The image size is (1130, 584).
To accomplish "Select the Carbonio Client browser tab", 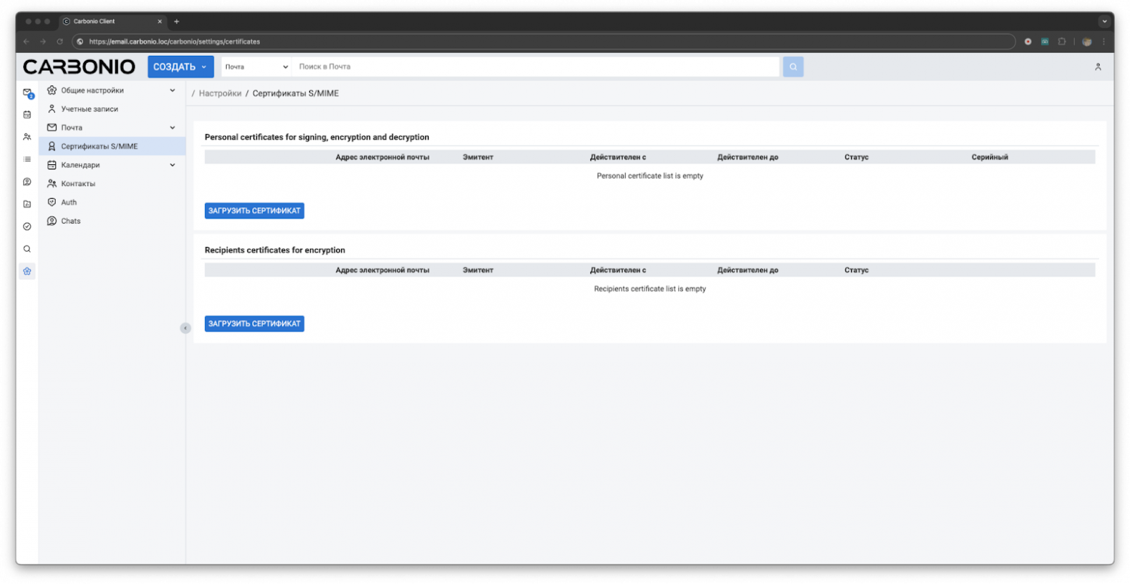I will tap(112, 22).
